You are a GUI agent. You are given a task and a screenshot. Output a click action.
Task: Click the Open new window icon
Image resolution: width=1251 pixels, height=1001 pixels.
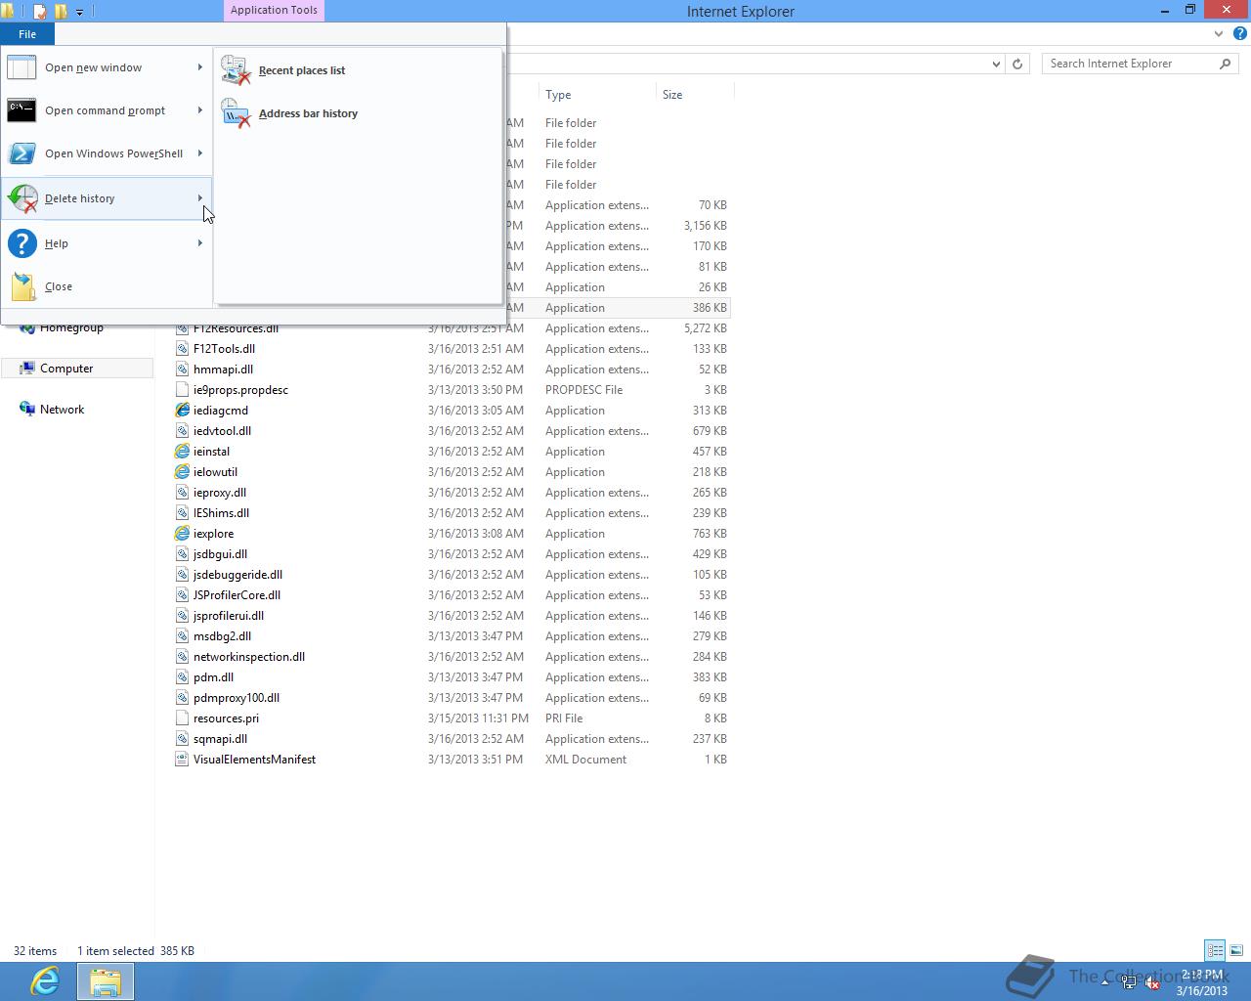(22, 67)
